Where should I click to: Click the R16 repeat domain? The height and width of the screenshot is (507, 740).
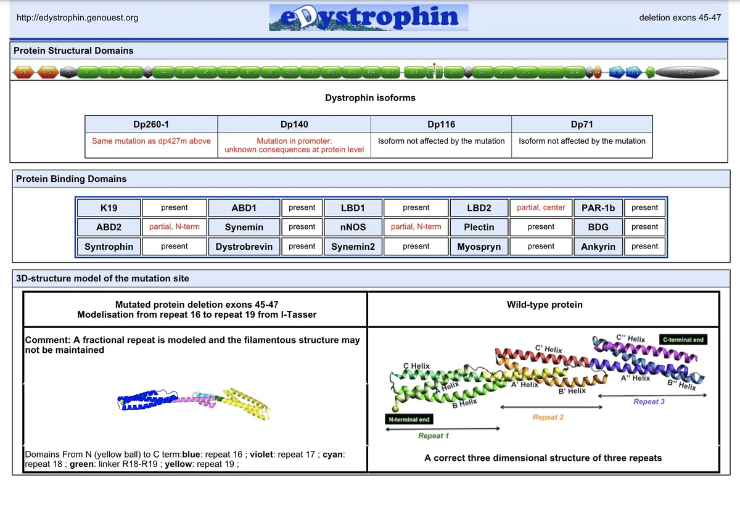[414, 72]
